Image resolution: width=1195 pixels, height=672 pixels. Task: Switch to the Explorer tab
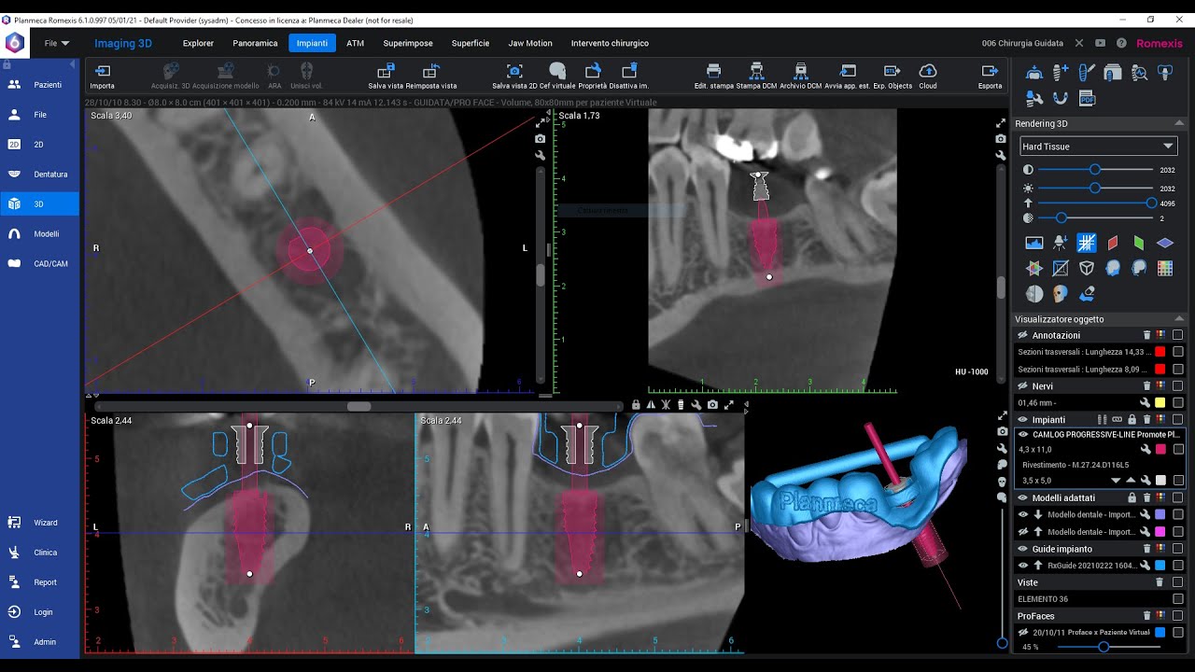coord(198,43)
